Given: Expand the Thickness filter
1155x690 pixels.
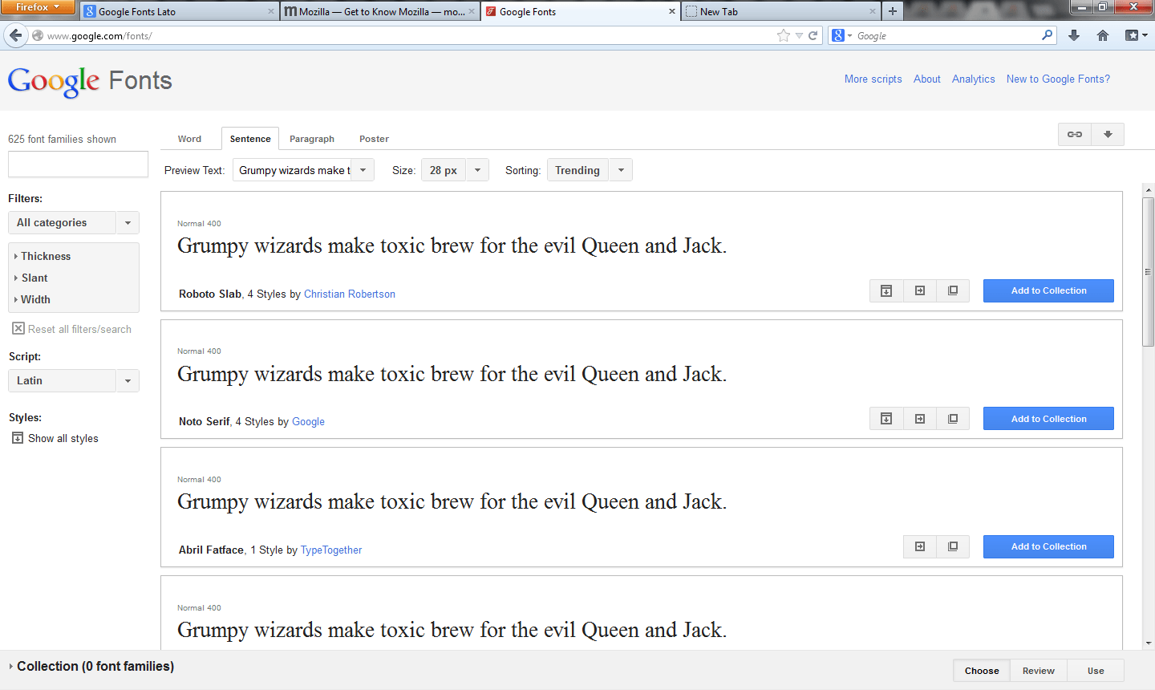Looking at the screenshot, I should pyautogui.click(x=42, y=256).
